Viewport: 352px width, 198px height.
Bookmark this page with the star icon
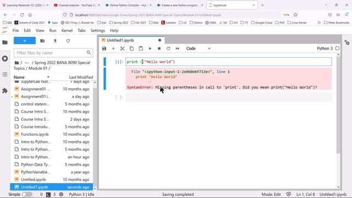(295, 15)
